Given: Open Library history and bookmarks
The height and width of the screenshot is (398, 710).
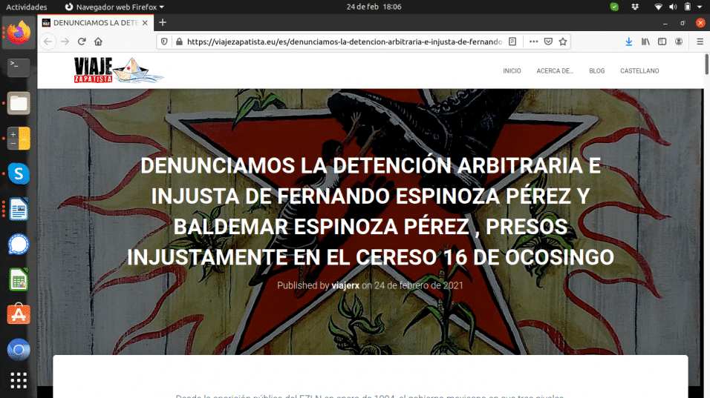Looking at the screenshot, I should pos(645,42).
